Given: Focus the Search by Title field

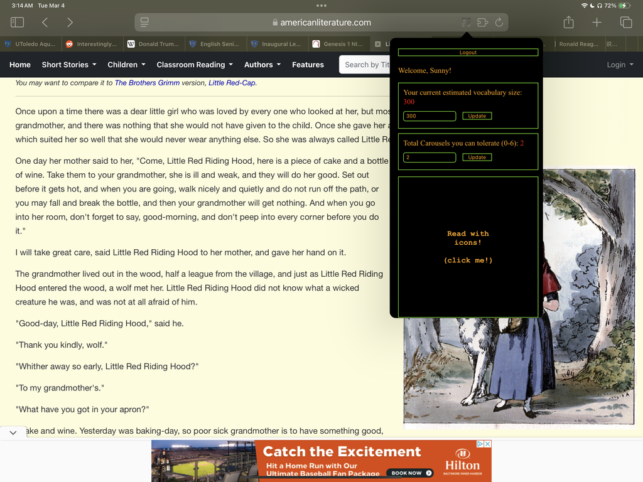Looking at the screenshot, I should (x=365, y=65).
